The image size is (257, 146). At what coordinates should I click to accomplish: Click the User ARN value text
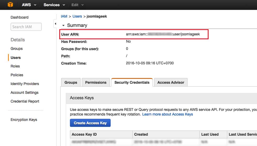(163, 34)
